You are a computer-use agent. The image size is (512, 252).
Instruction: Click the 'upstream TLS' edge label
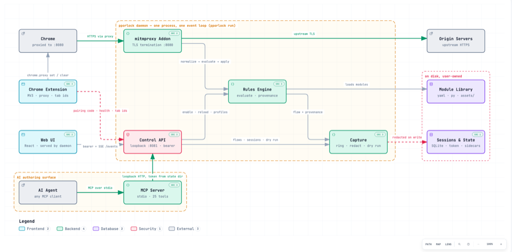(305, 34)
